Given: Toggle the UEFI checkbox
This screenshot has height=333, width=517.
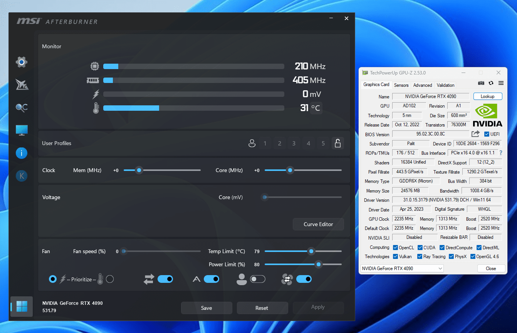Looking at the screenshot, I should (x=487, y=134).
